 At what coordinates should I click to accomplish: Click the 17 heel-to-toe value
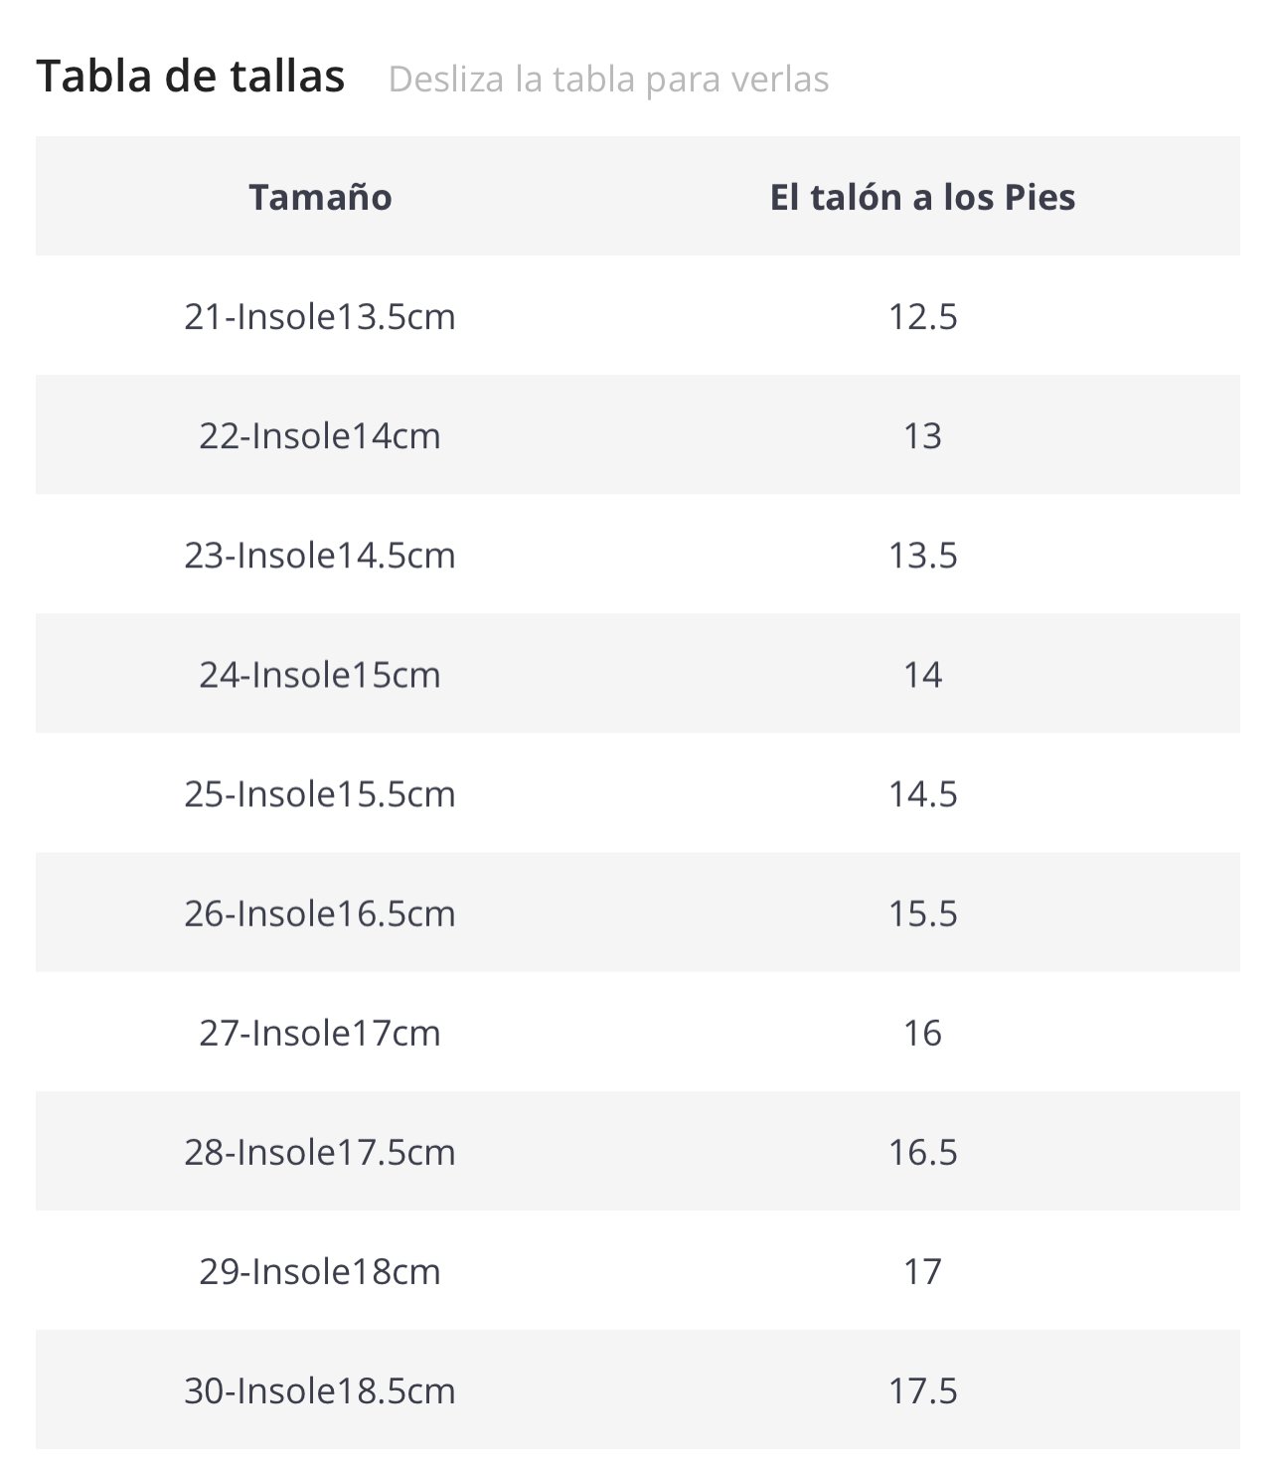pos(922,1271)
